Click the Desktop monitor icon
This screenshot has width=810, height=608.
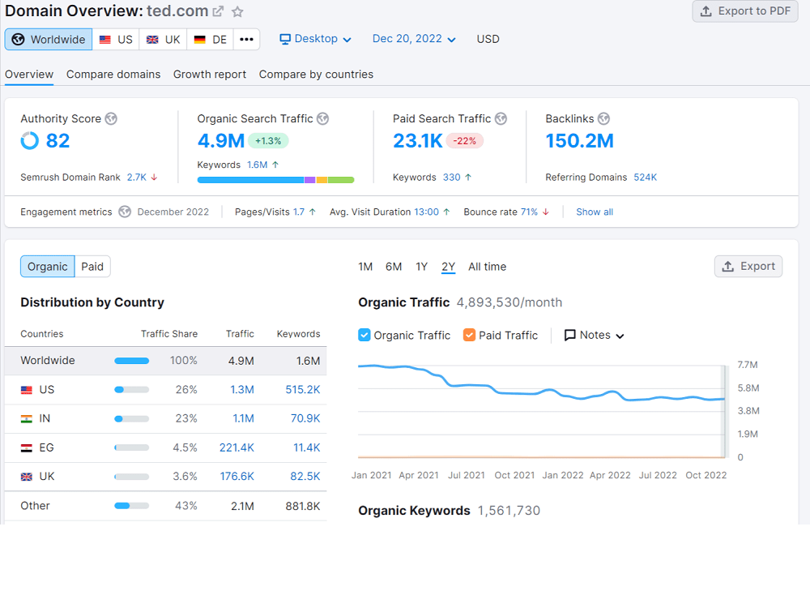(284, 39)
